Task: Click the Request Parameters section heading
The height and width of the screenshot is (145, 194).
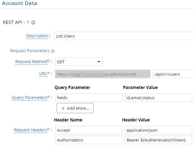Action: tap(30, 51)
